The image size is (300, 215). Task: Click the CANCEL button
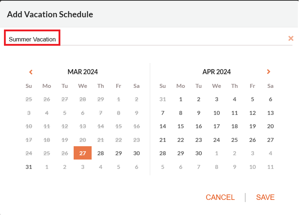click(220, 197)
